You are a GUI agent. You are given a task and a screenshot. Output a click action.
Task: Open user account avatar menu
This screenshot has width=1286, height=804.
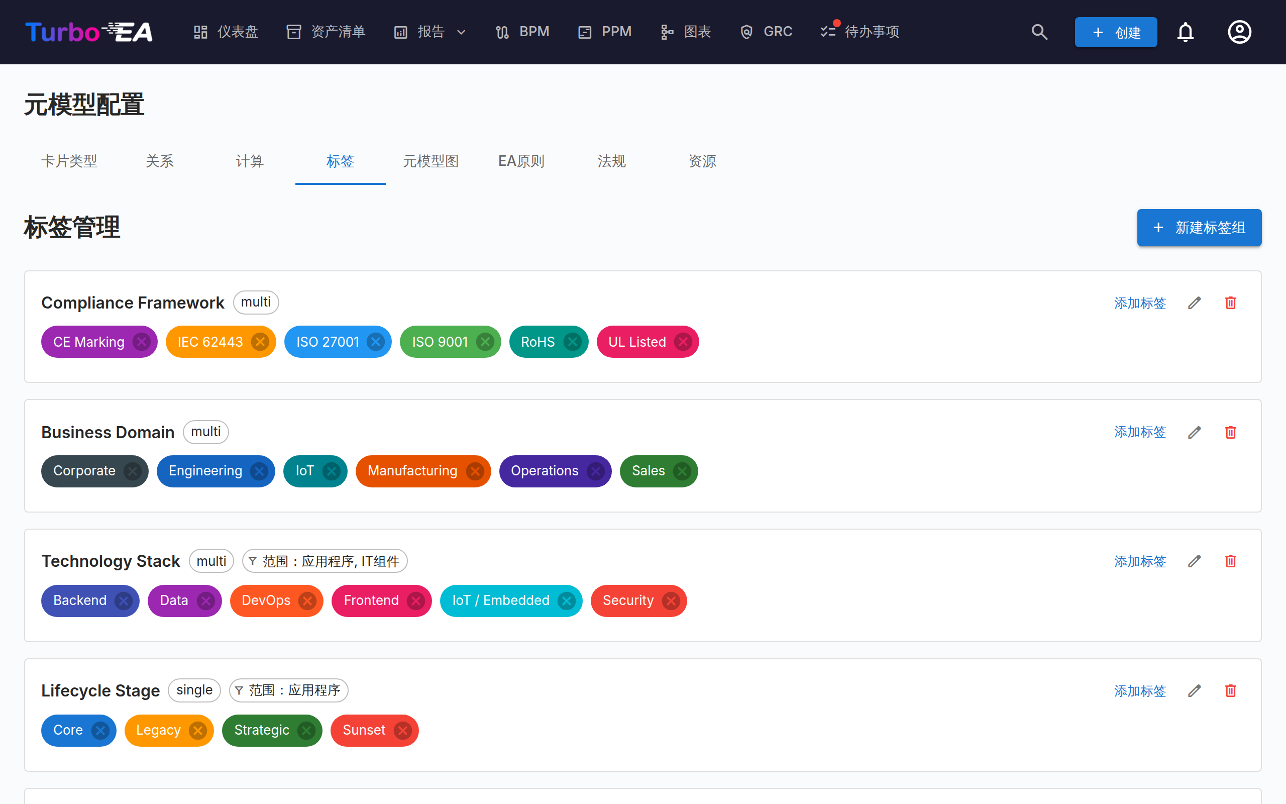pos(1240,32)
